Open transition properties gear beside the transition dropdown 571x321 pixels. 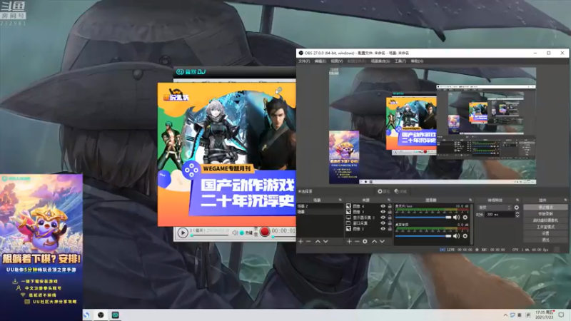click(516, 208)
